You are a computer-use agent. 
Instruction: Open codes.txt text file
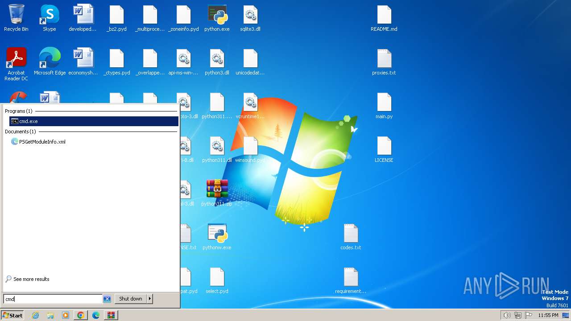click(x=351, y=237)
